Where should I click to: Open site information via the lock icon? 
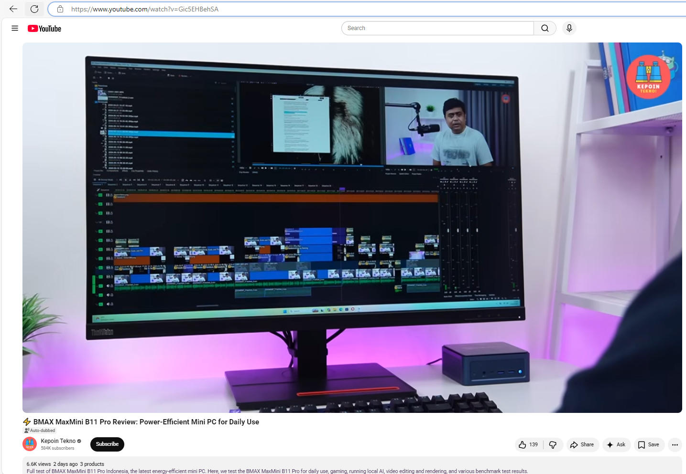60,9
